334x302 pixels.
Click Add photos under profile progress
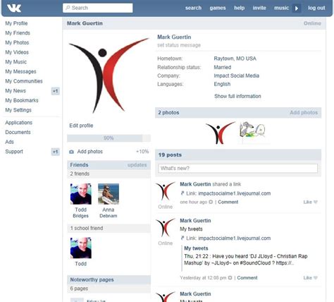[x=90, y=152]
